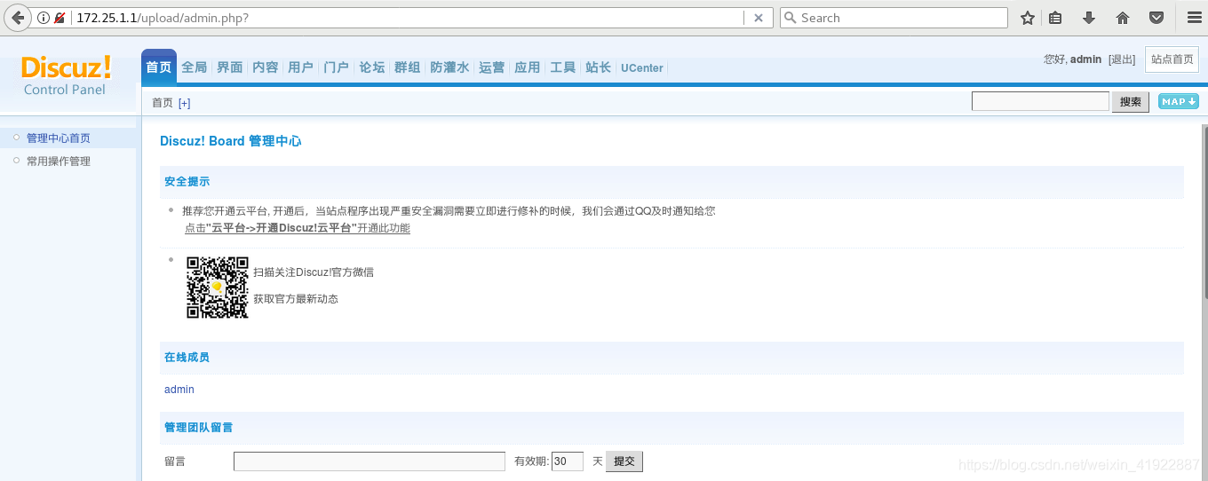This screenshot has width=1208, height=481.
Task: Open the 运营 tab
Action: tap(491, 67)
